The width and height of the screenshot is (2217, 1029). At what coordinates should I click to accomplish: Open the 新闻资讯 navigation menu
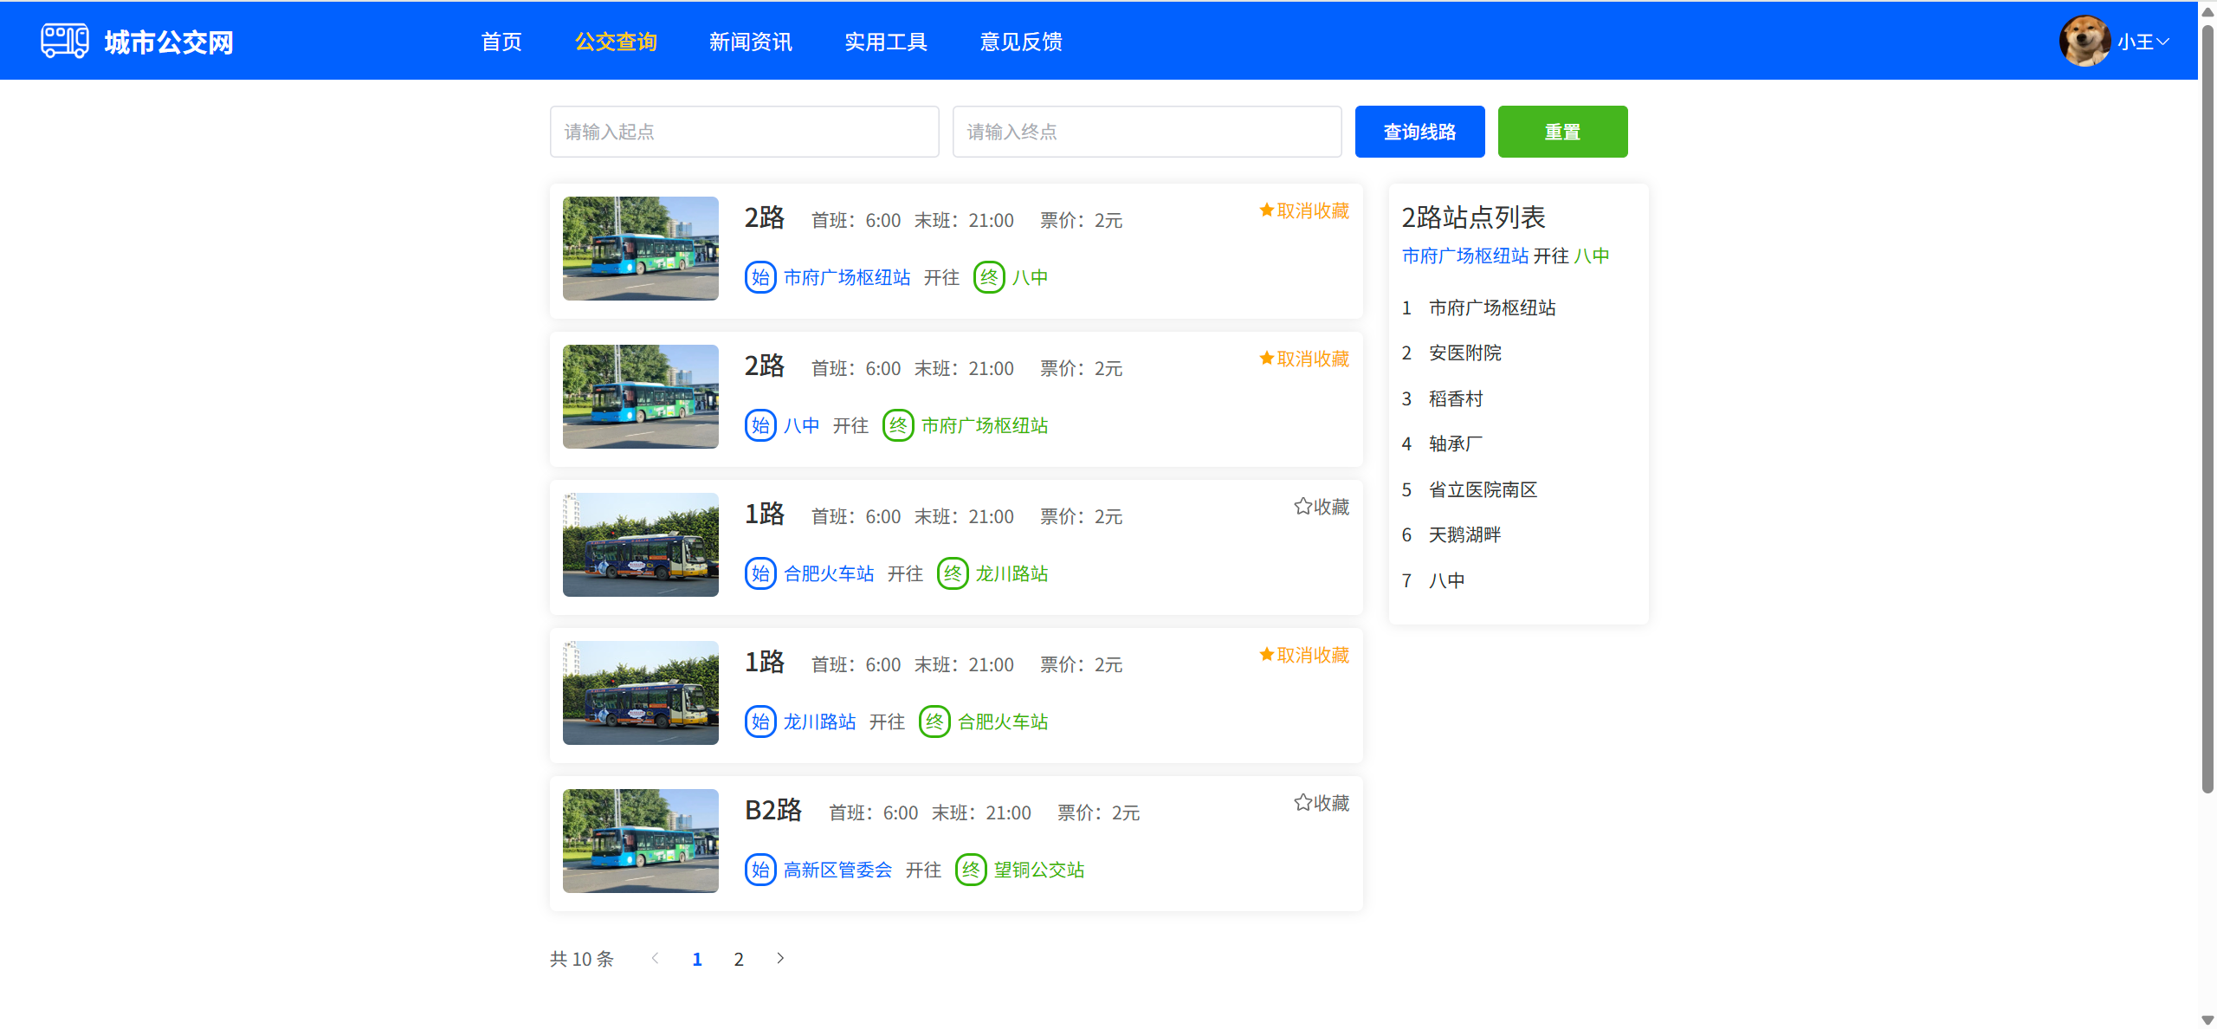[750, 42]
